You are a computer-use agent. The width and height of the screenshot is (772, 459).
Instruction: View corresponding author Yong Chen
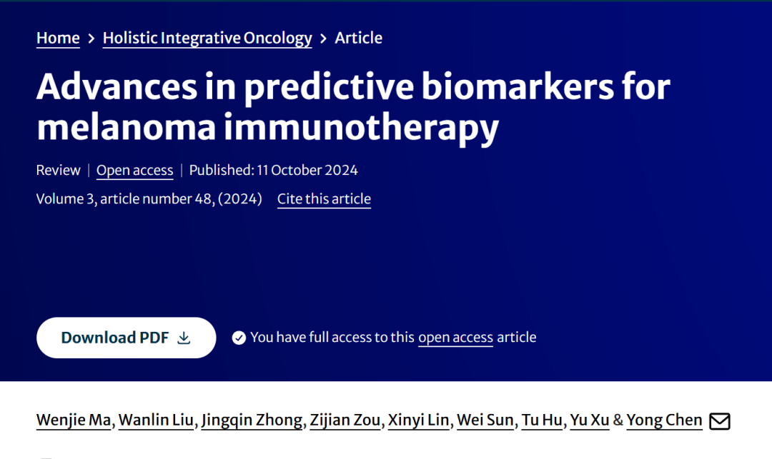point(664,420)
